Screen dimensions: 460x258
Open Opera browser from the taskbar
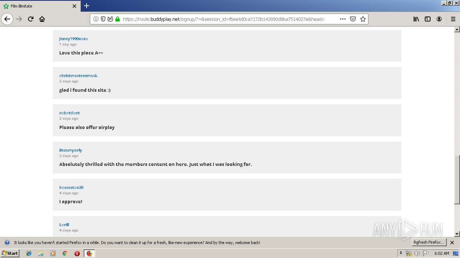tap(77, 253)
